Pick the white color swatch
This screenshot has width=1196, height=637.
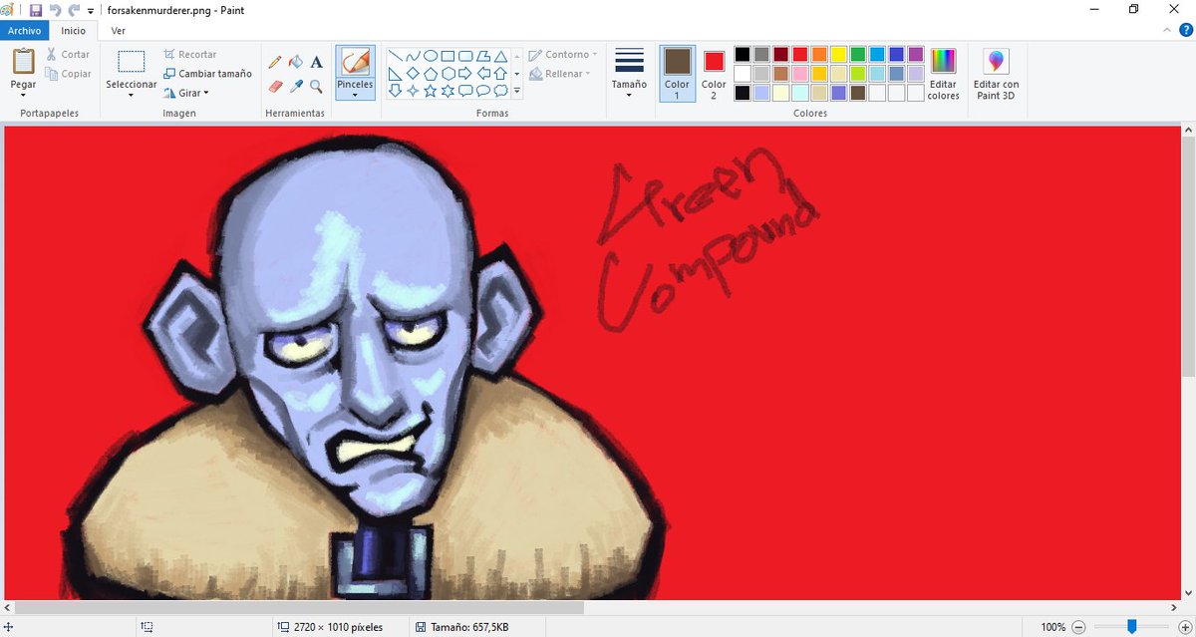(742, 74)
